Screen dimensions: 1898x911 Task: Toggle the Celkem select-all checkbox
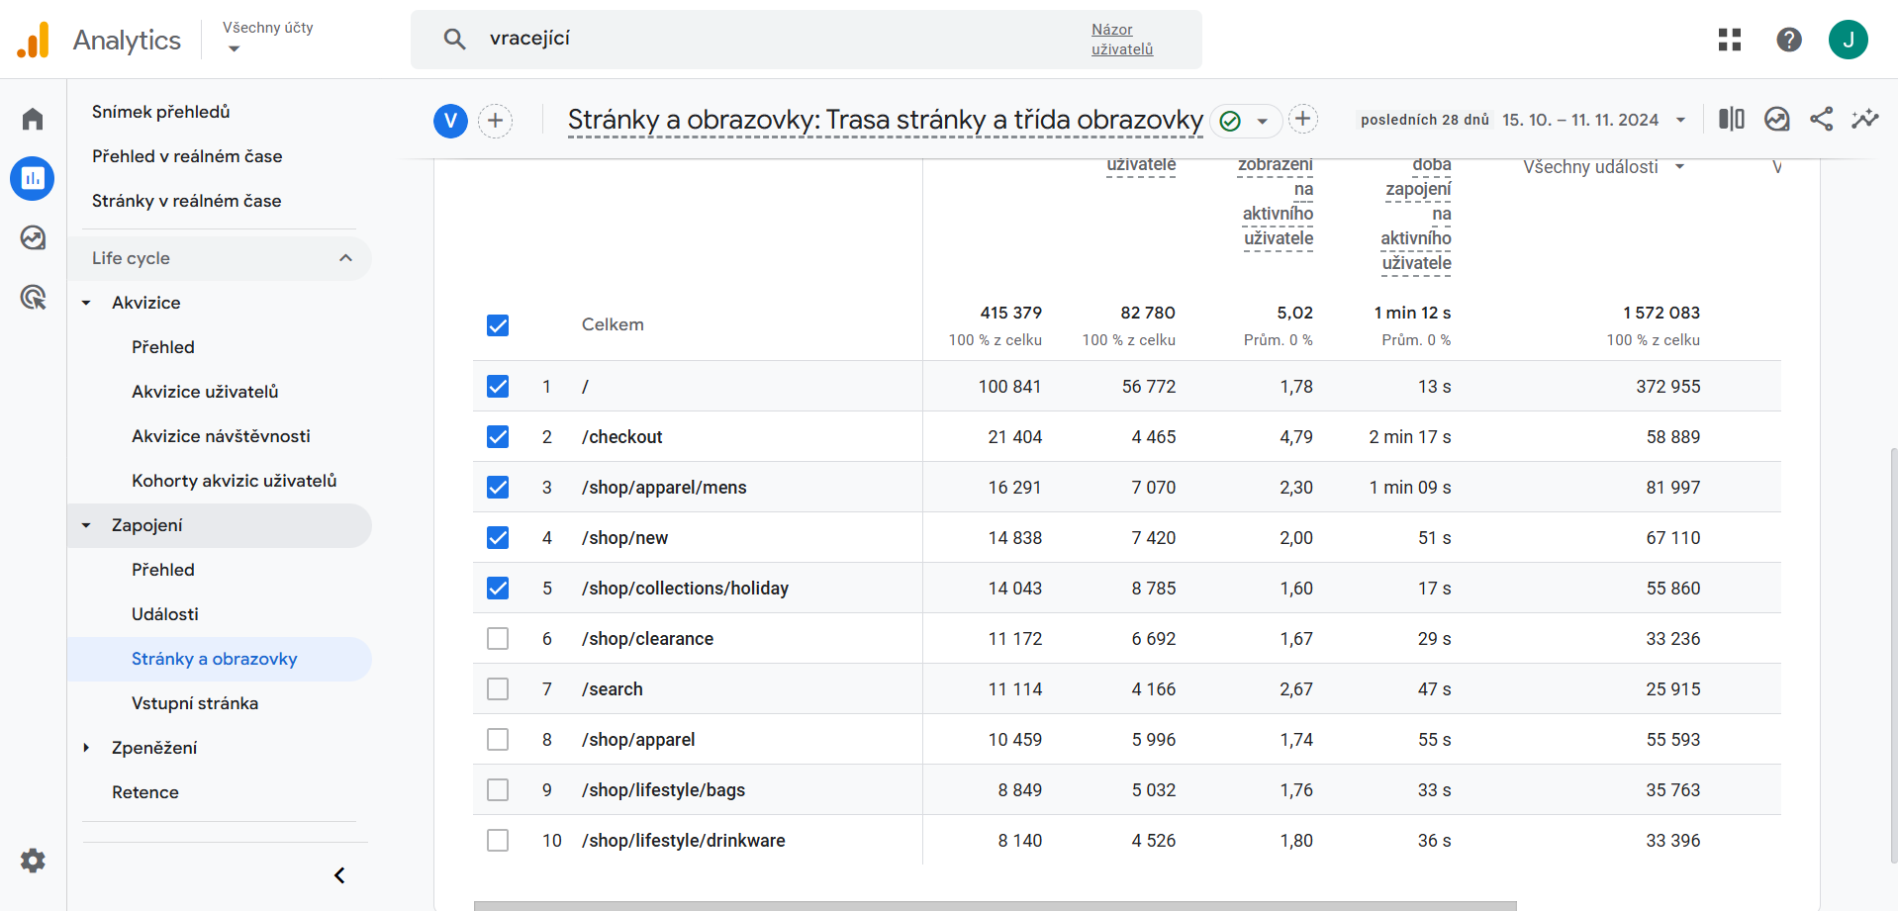[x=498, y=325]
